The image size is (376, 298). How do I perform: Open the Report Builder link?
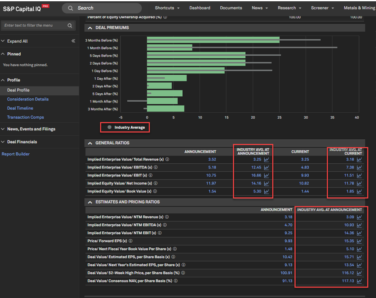pos(16,154)
